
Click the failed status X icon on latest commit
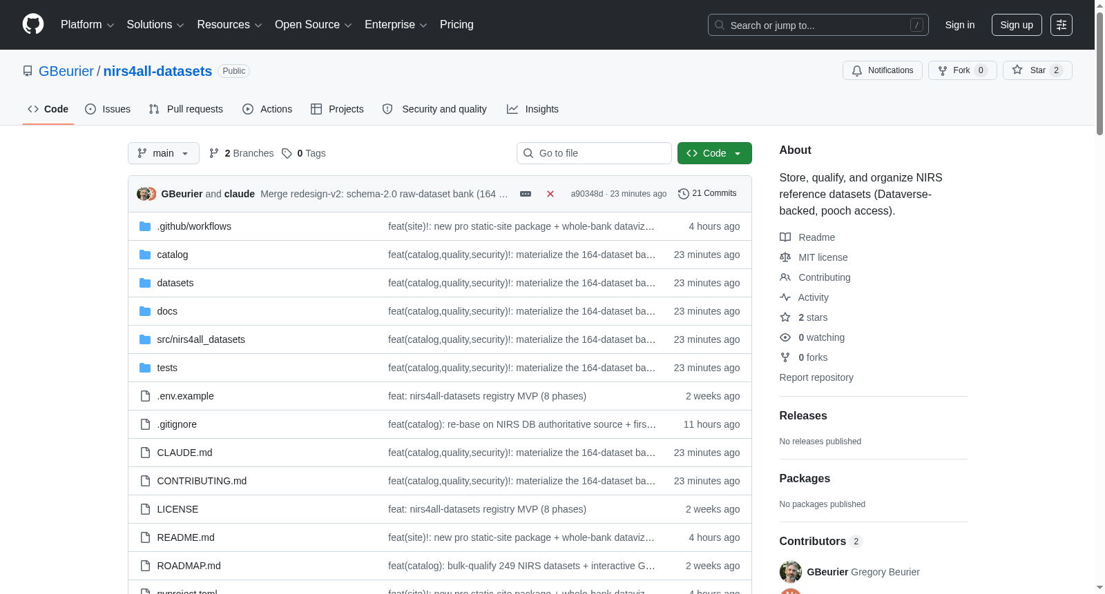click(x=550, y=194)
